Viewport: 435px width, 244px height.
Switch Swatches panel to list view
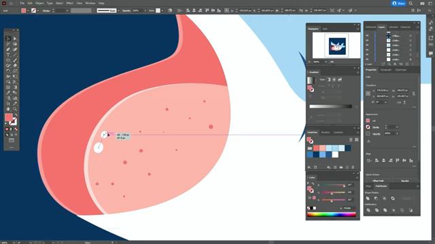coord(351,140)
